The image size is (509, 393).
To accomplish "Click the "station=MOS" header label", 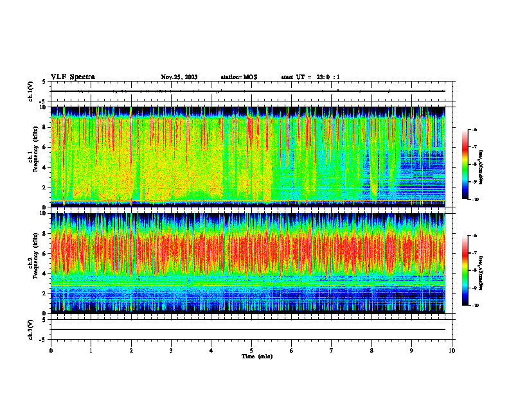I will pyautogui.click(x=239, y=77).
